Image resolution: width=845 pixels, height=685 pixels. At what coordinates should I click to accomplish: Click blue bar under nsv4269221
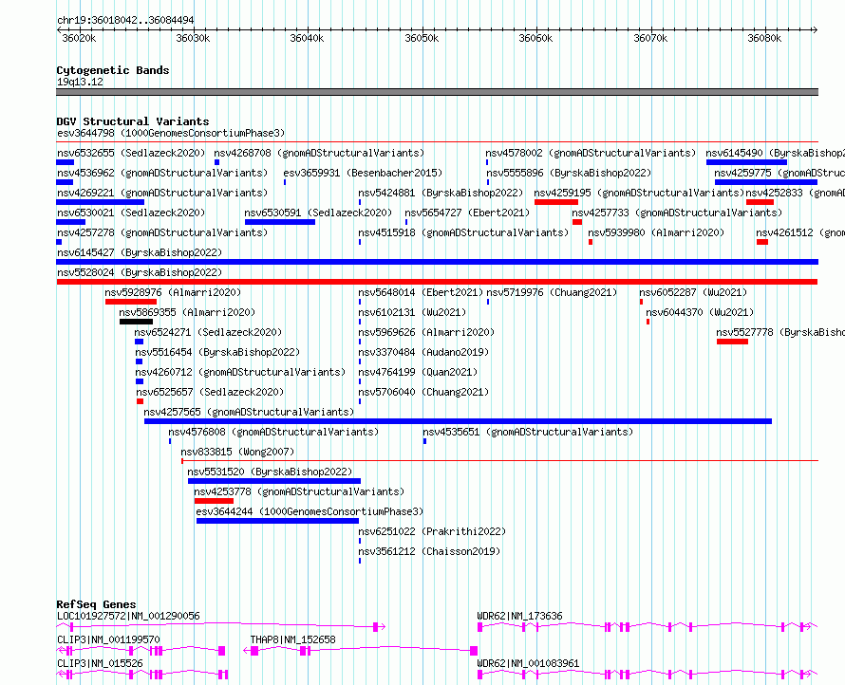click(101, 202)
